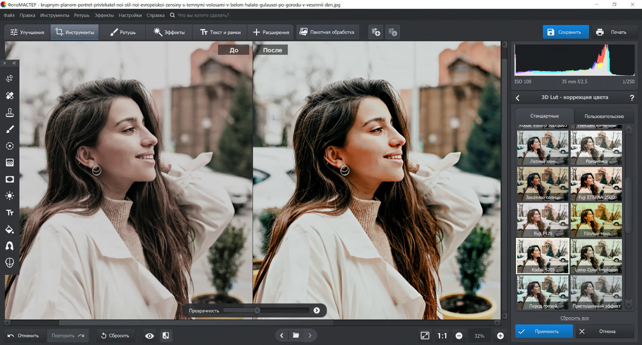
Task: Select the healing bandage tool
Action: pos(10,95)
